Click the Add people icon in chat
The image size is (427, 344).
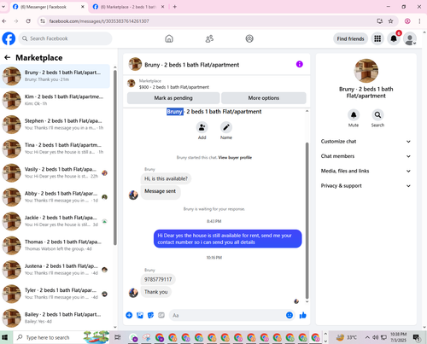(x=202, y=127)
